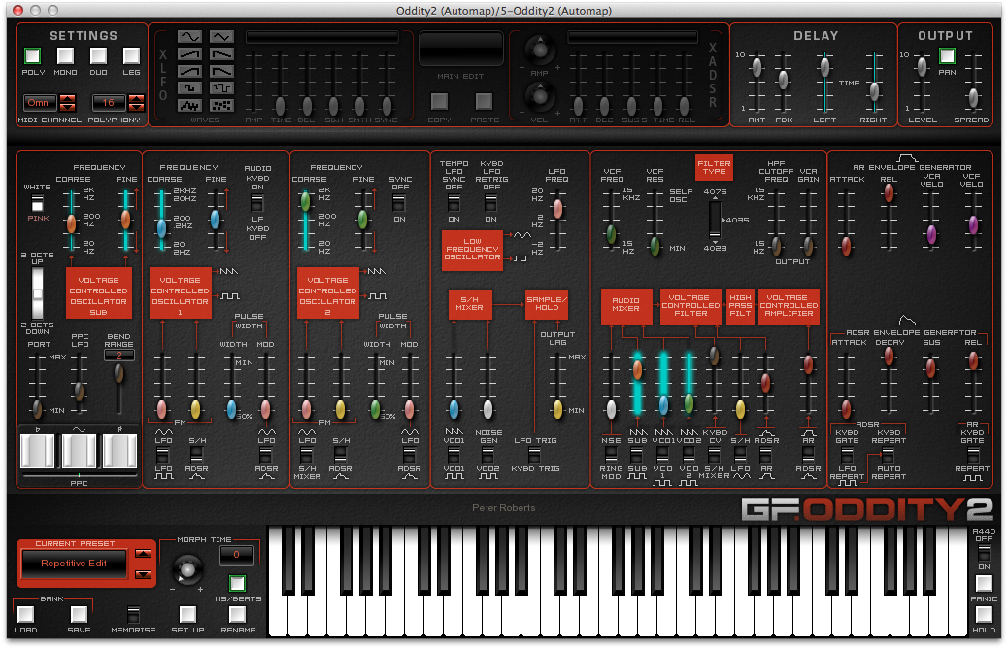The width and height of the screenshot is (1008, 649).
Task: Click the Output SPREAD slider handle
Action: (x=973, y=97)
